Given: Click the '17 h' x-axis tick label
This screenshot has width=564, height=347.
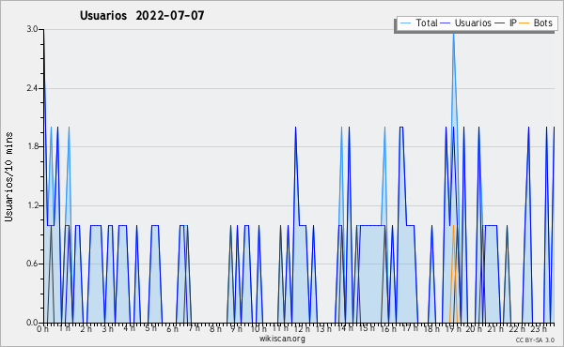Looking at the screenshot, I should click(410, 328).
